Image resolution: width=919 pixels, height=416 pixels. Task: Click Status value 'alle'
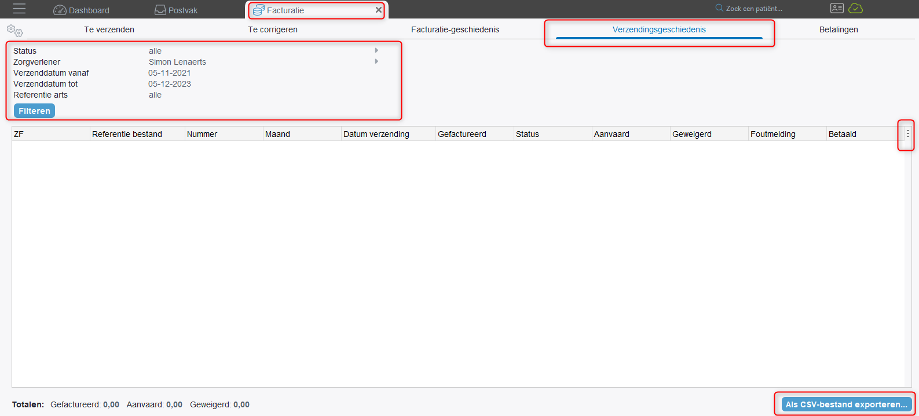pos(155,51)
